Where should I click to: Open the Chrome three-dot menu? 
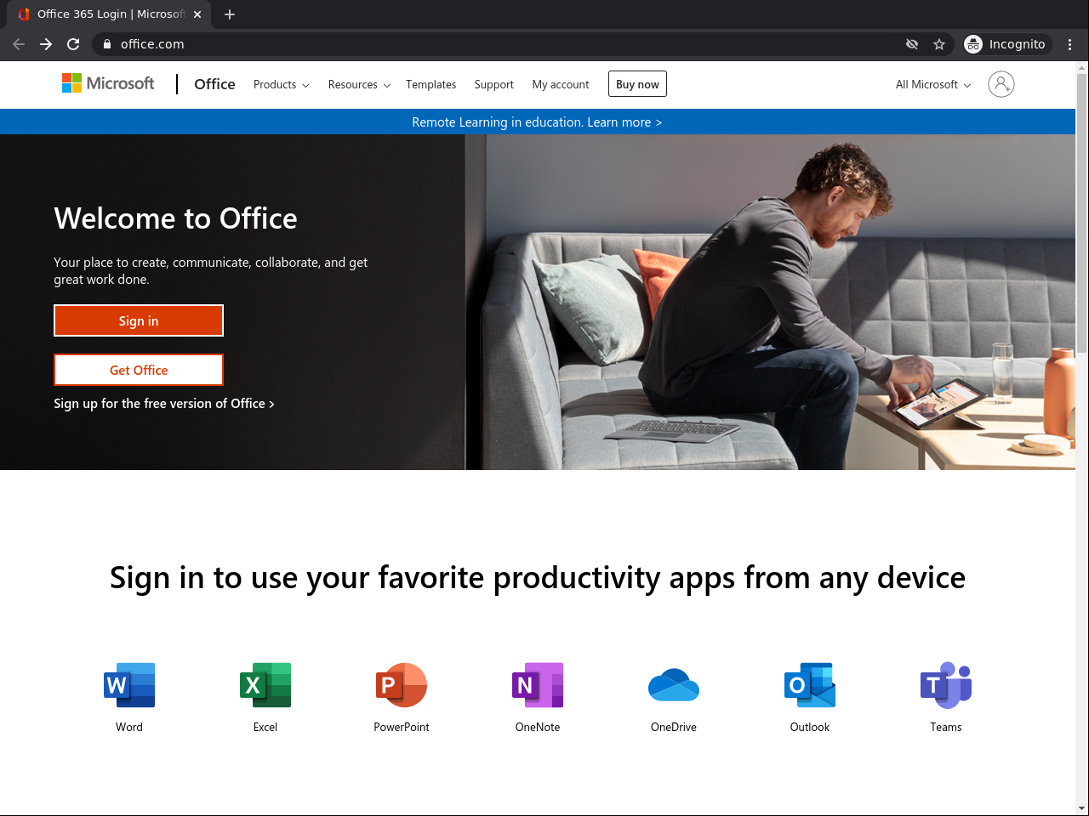(1070, 44)
